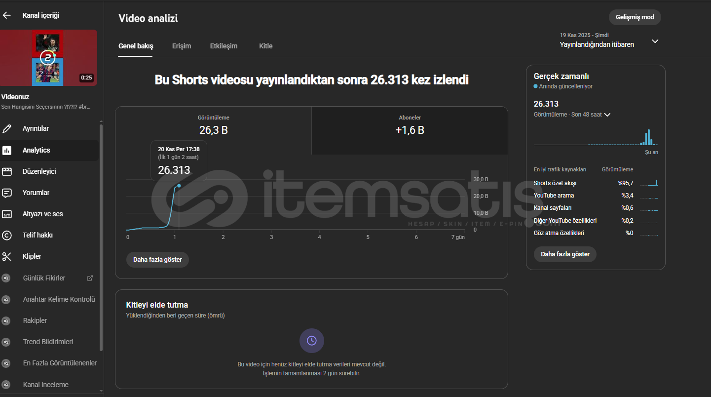Select the Klipler scissors icon

tap(7, 256)
